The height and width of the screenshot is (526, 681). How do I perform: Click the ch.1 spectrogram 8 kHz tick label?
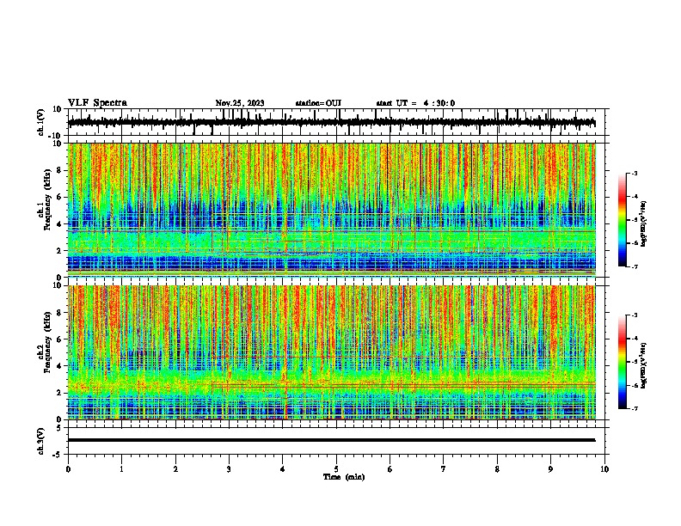pyautogui.click(x=59, y=170)
